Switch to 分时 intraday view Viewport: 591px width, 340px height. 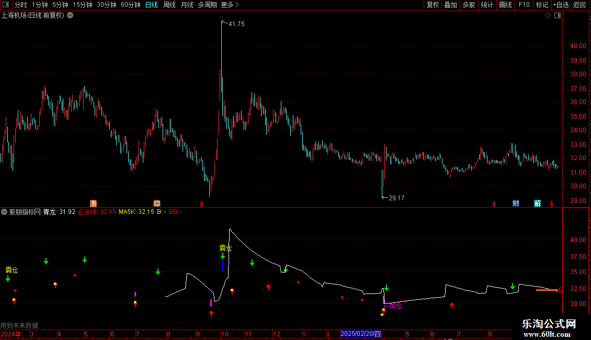tap(21, 5)
